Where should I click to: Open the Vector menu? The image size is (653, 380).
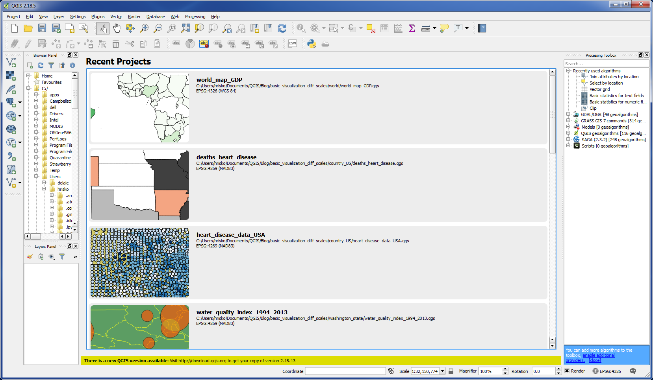(x=116, y=17)
